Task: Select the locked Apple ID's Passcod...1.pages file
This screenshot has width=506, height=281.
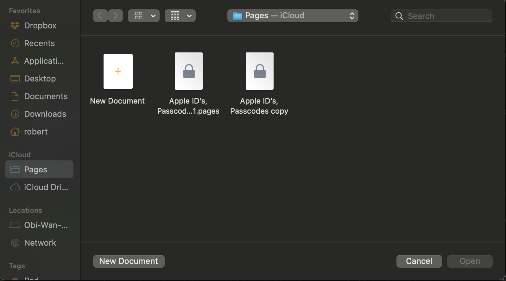Action: pyautogui.click(x=189, y=71)
